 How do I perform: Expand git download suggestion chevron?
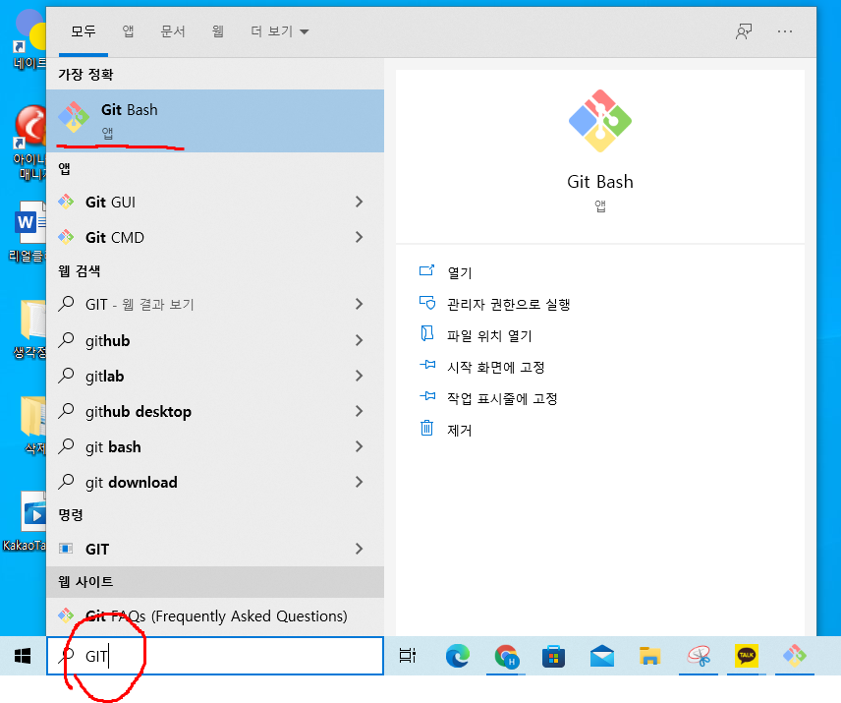[360, 482]
